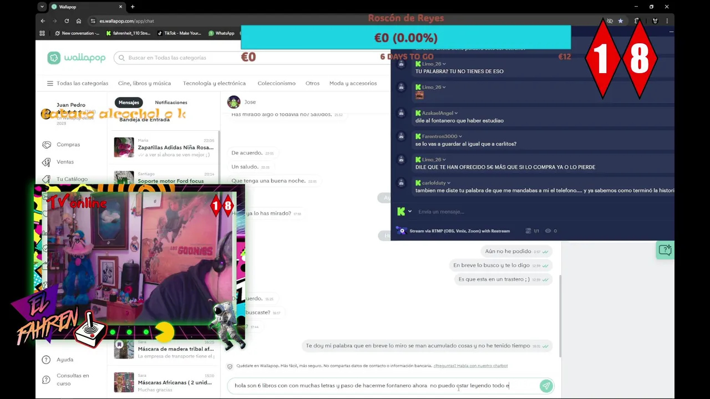Go to the browser home page

(x=79, y=21)
